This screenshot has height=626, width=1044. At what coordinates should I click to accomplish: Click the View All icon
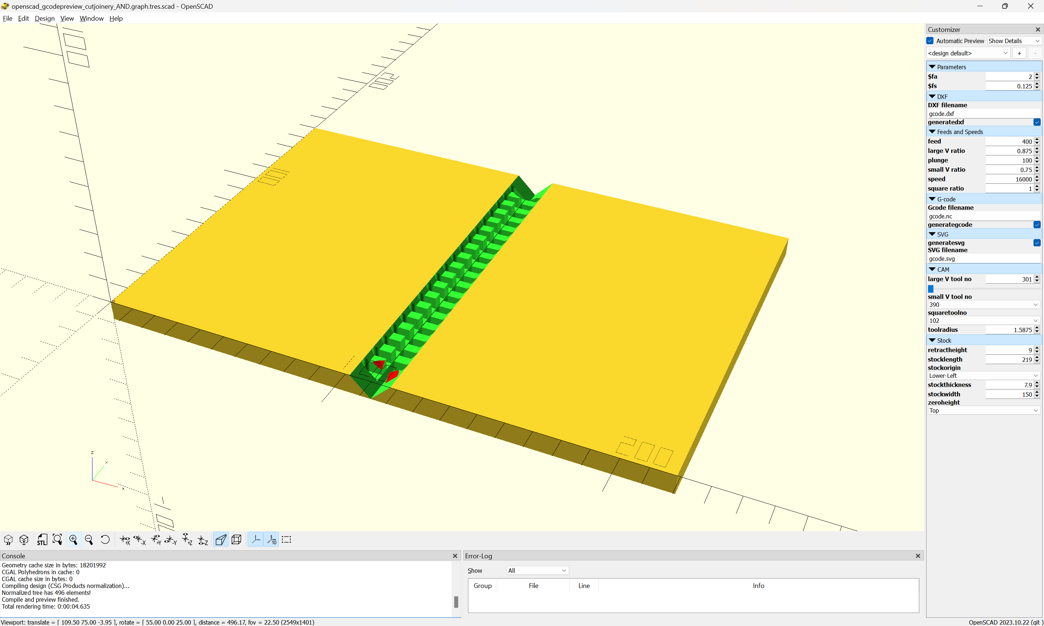click(57, 539)
